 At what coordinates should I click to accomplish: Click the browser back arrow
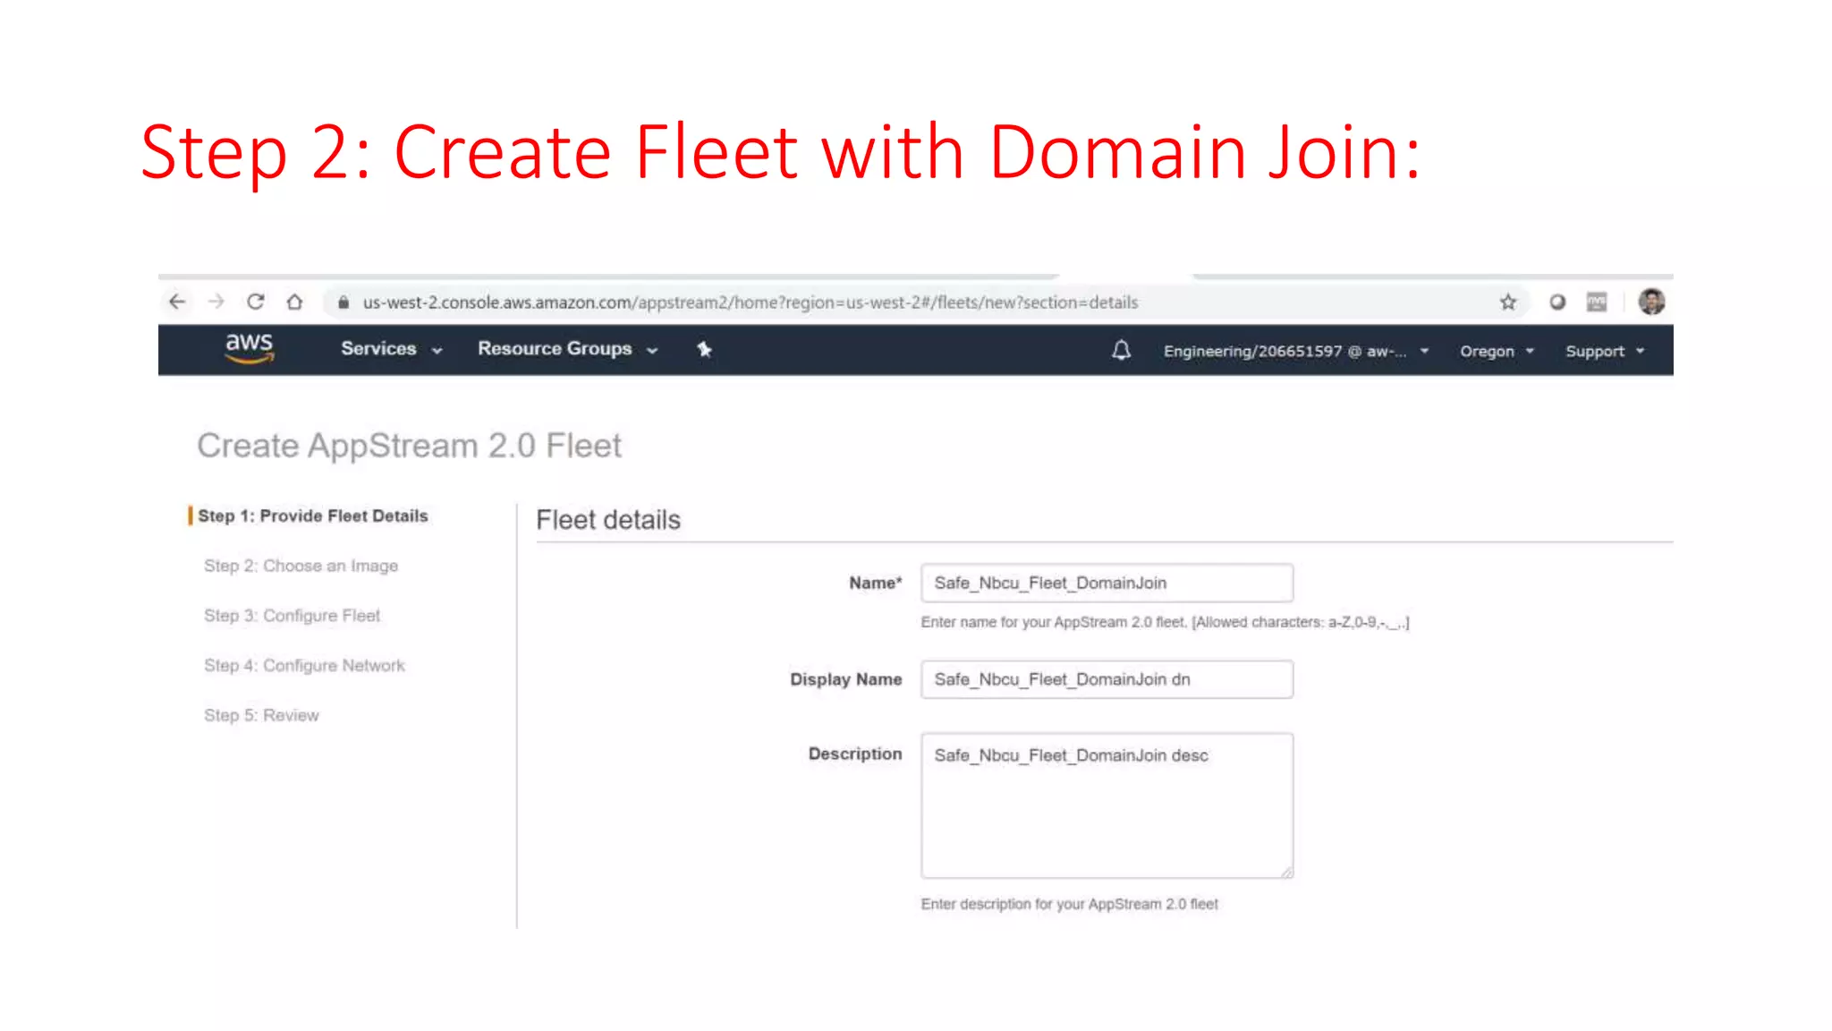(x=177, y=302)
